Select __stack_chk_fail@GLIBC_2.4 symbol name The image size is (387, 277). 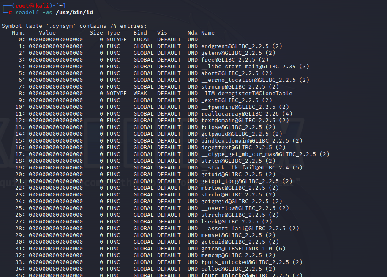point(245,168)
